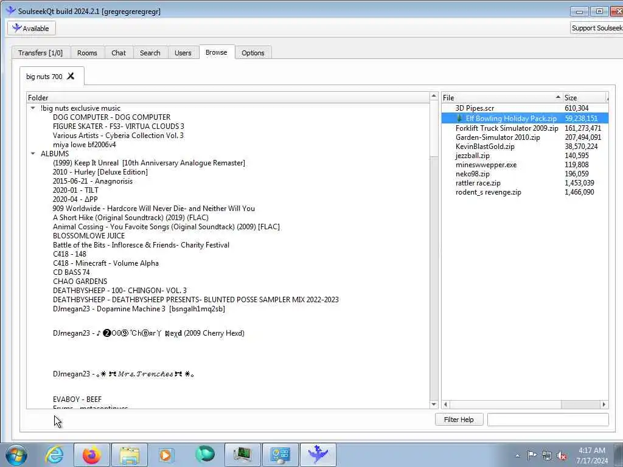623x467 pixels.
Task: Select 2020-04 - ΔPP folder
Action: [75, 199]
